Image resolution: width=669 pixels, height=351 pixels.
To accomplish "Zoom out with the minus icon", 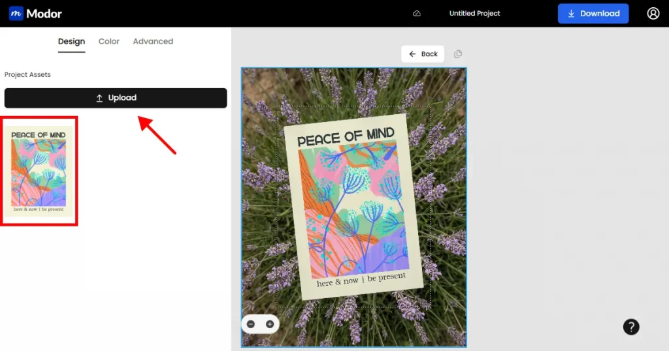I will point(252,324).
